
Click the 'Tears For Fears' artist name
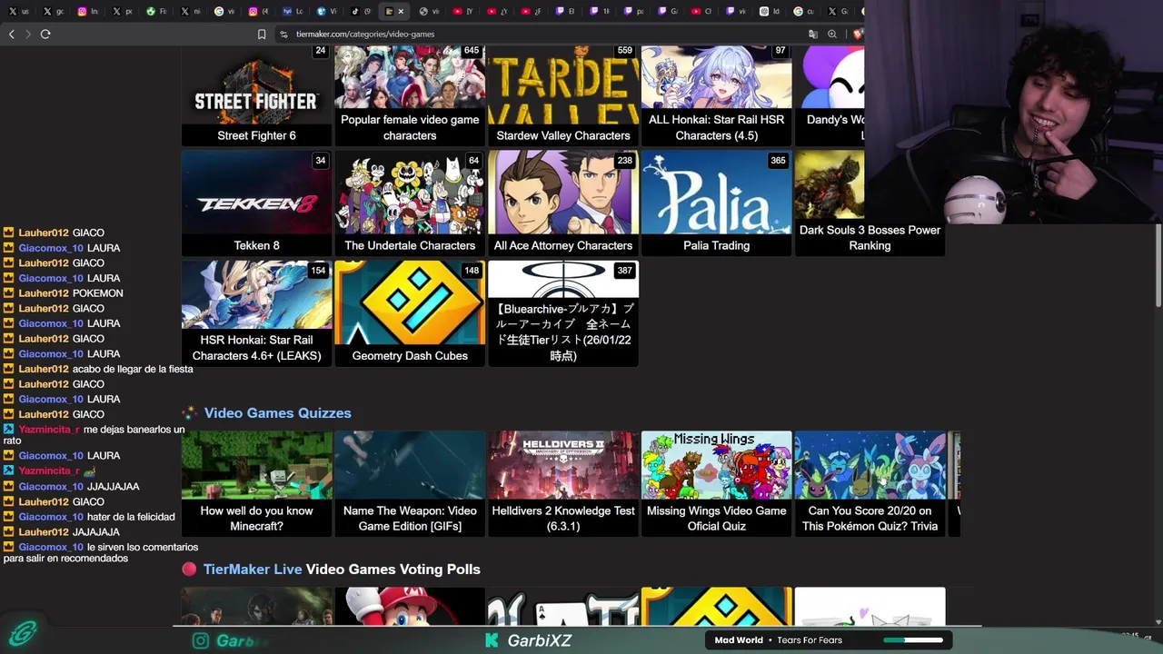click(x=810, y=640)
